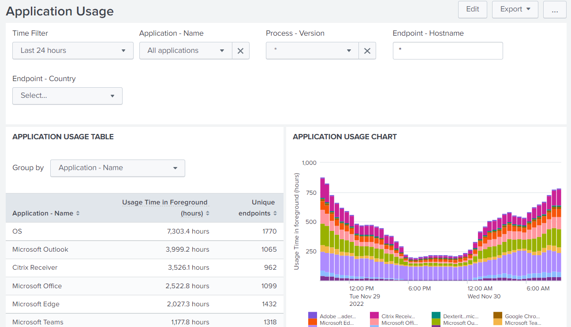The height and width of the screenshot is (327, 571).
Task: Select Dexterit...mic... legend label
Action: pyautogui.click(x=461, y=316)
